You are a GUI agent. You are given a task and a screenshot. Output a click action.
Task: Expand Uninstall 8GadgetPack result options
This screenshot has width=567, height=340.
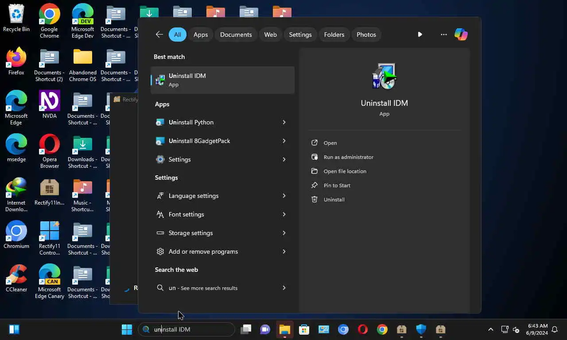(284, 141)
